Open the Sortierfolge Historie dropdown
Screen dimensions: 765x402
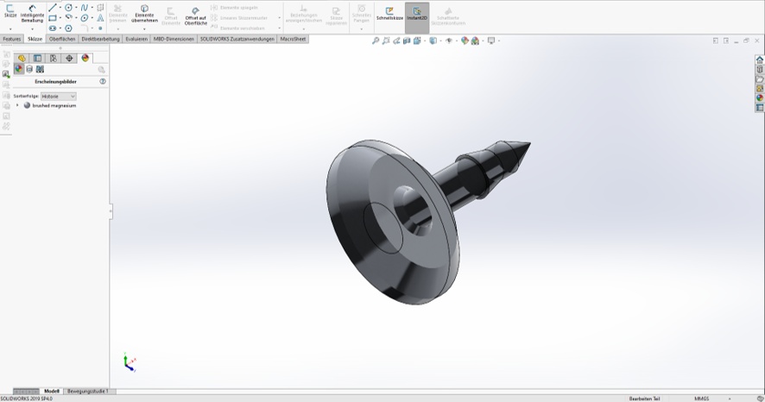59,97
